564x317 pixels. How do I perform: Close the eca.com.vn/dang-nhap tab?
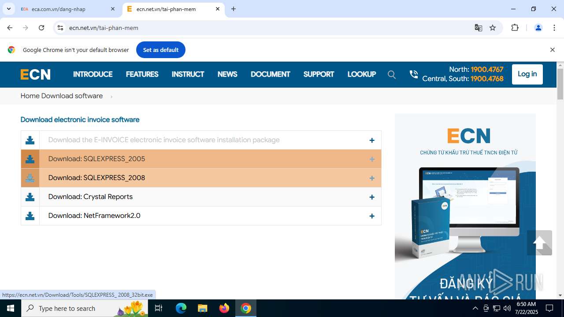tap(113, 9)
